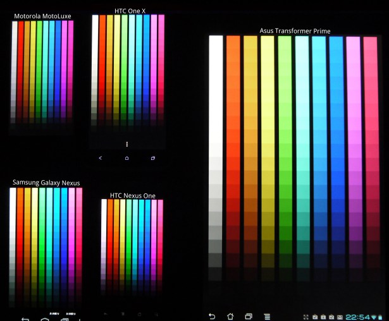
Task: Tap the Samsung Galaxy Nexus back icon
Action: pyautogui.click(x=25, y=319)
